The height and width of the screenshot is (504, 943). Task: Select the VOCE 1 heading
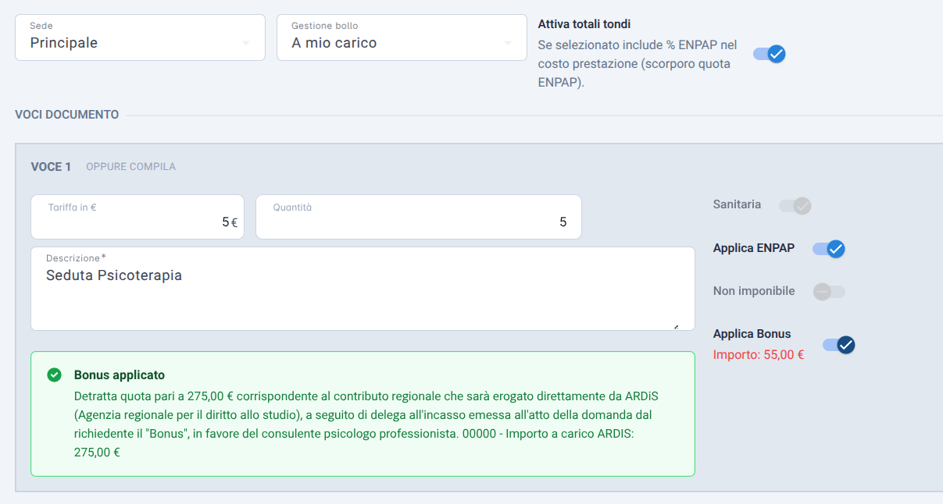51,167
